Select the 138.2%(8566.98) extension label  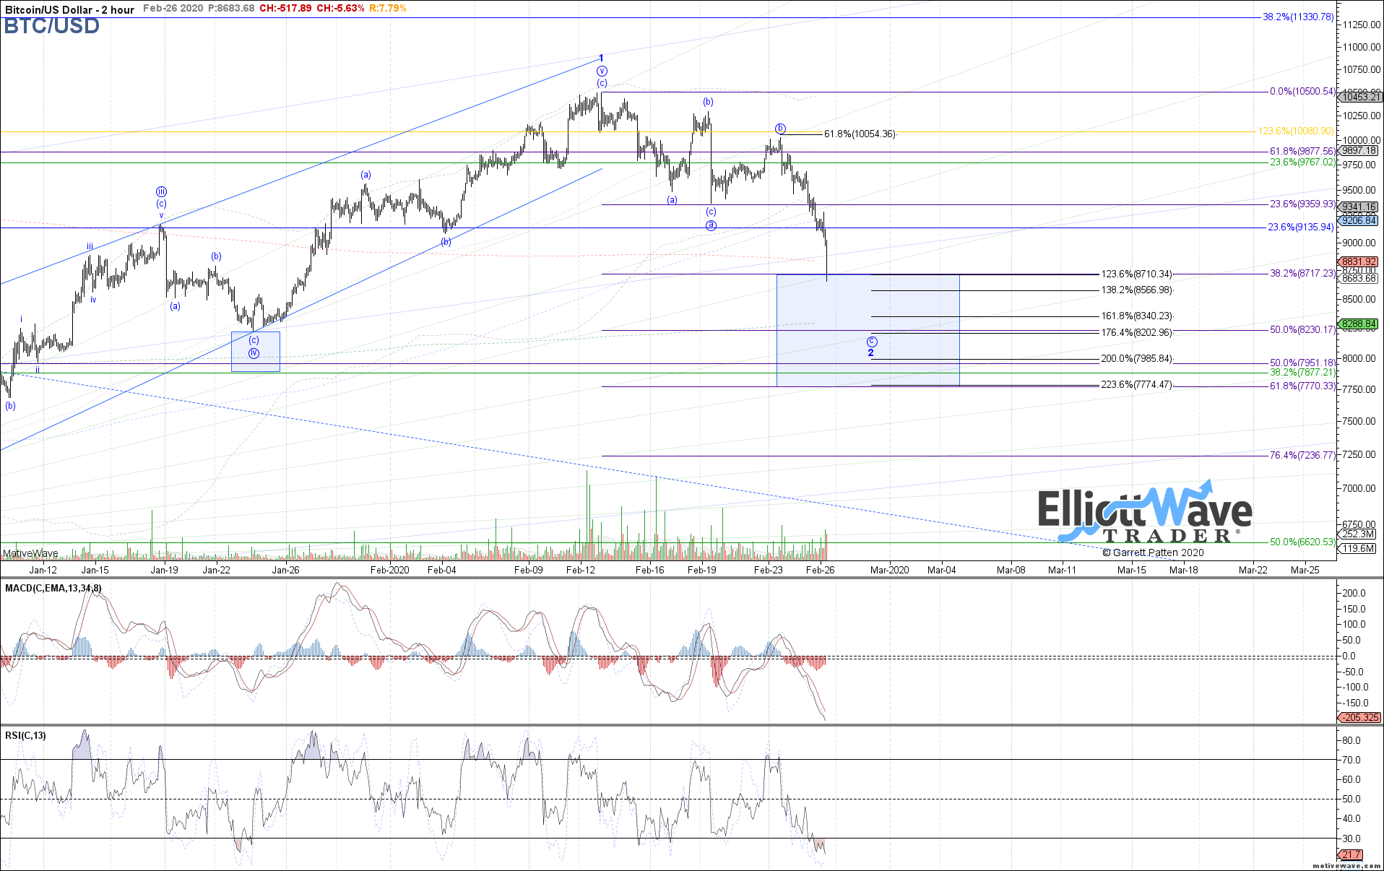tap(1136, 290)
